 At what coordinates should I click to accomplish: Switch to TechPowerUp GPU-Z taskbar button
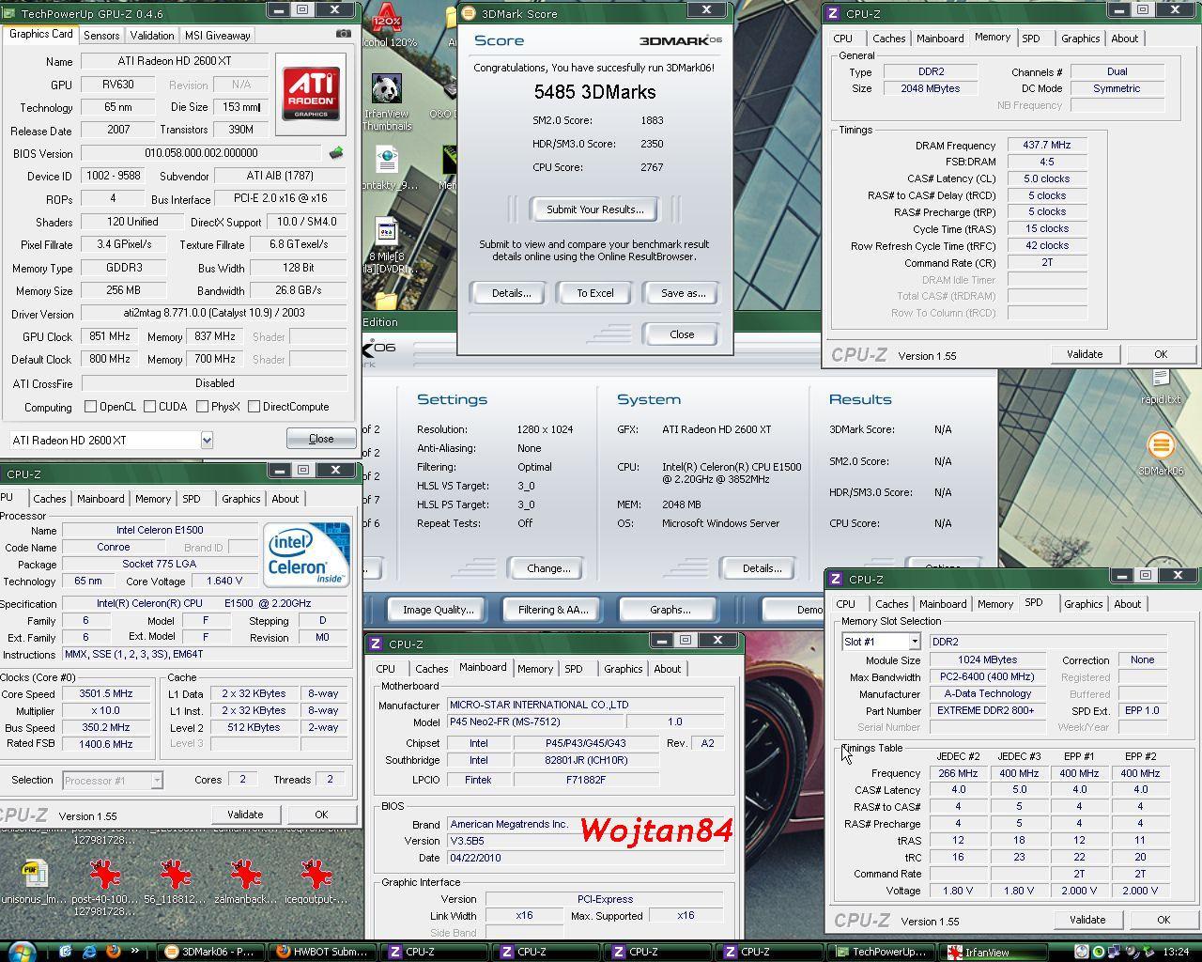[883, 952]
